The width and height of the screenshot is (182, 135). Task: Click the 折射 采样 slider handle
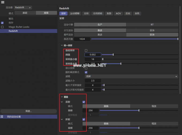pos(139,128)
